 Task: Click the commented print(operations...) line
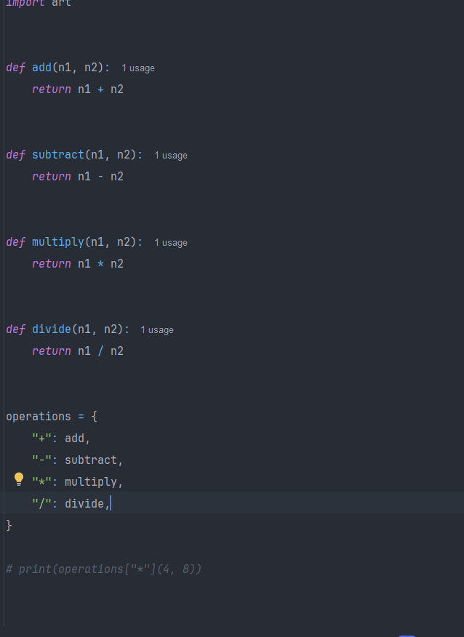[x=103, y=569]
